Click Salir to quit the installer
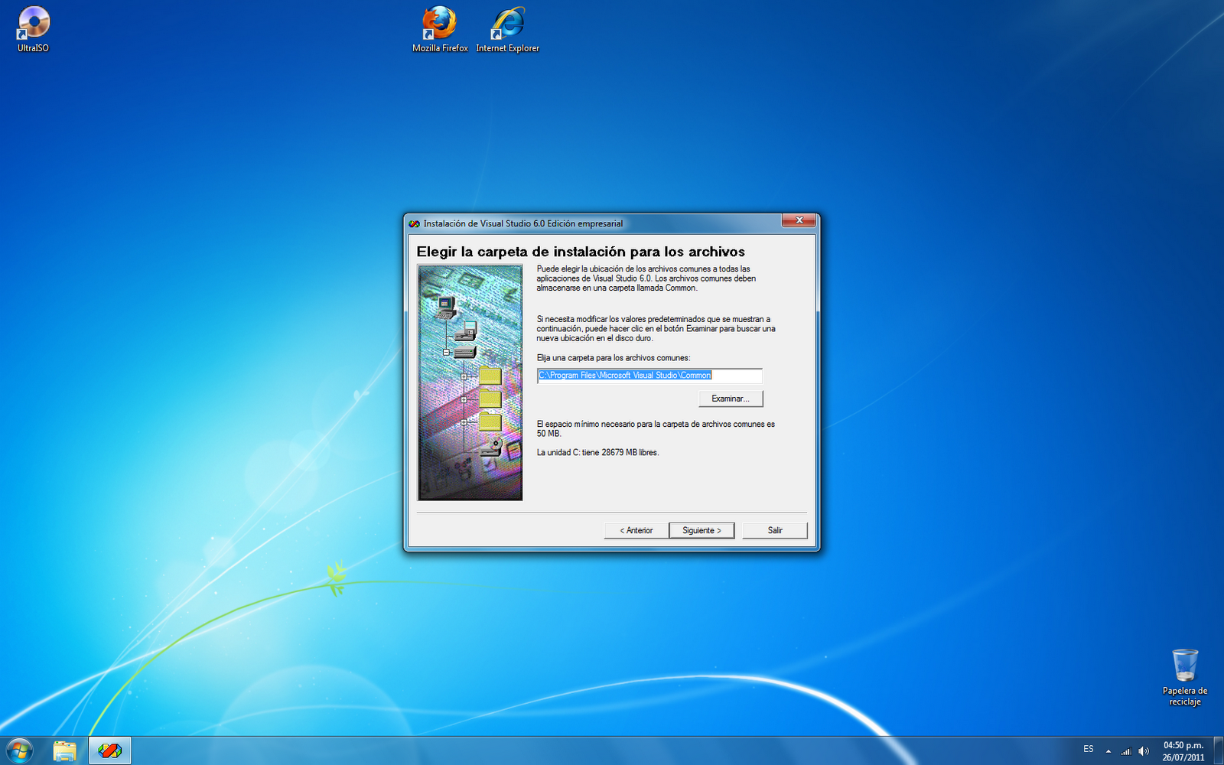This screenshot has height=765, width=1224. (775, 530)
